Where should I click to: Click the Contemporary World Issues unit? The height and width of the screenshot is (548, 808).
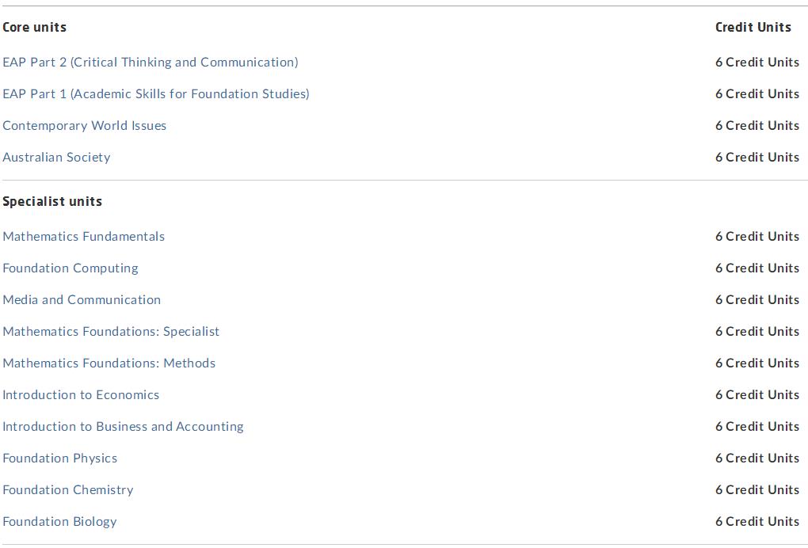point(85,126)
